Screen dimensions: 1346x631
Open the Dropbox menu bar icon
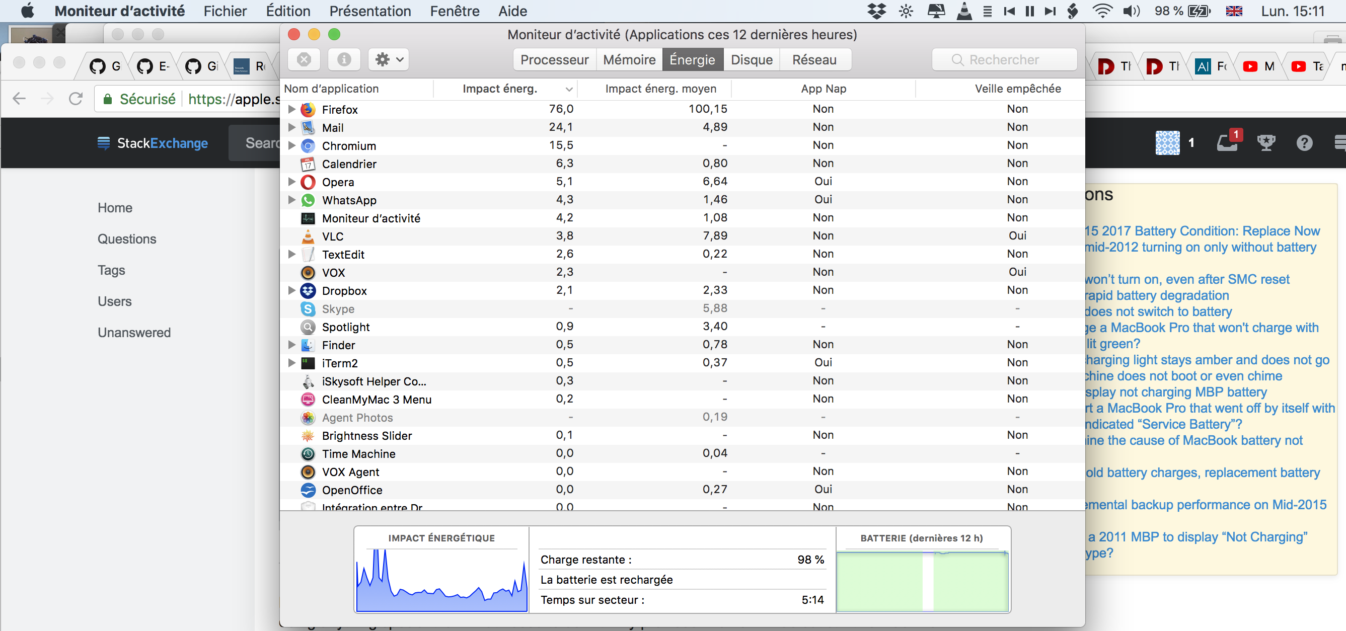click(x=876, y=11)
